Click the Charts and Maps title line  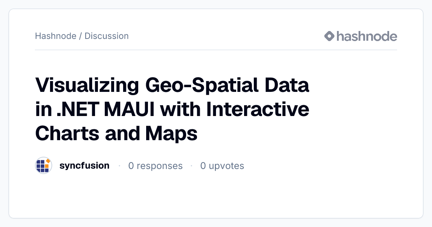click(116, 134)
